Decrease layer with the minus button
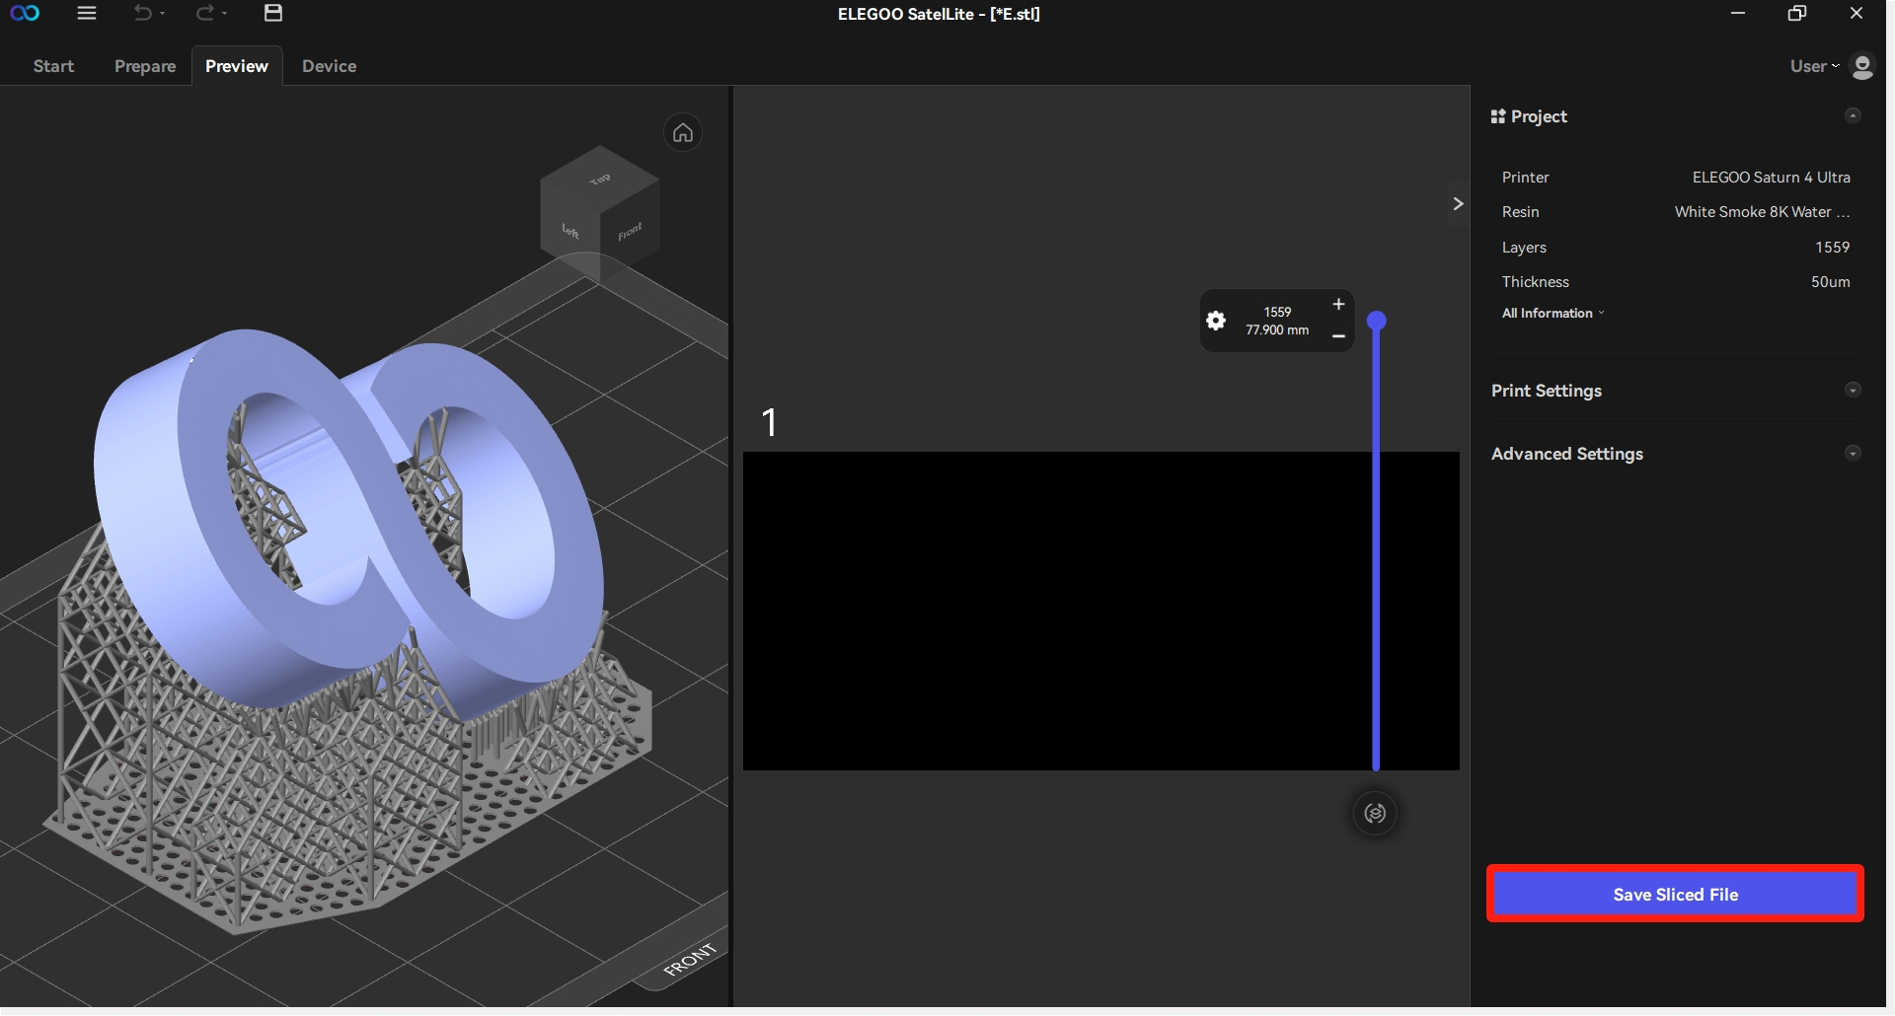Image resolution: width=1895 pixels, height=1016 pixels. coord(1338,336)
